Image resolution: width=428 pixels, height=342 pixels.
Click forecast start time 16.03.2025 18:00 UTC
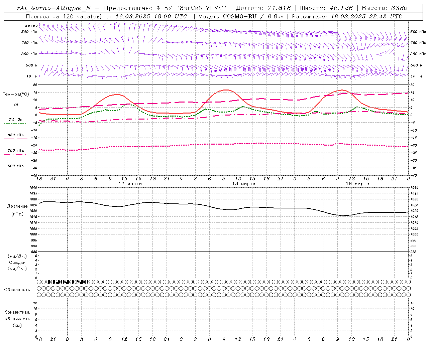pyautogui.click(x=151, y=16)
